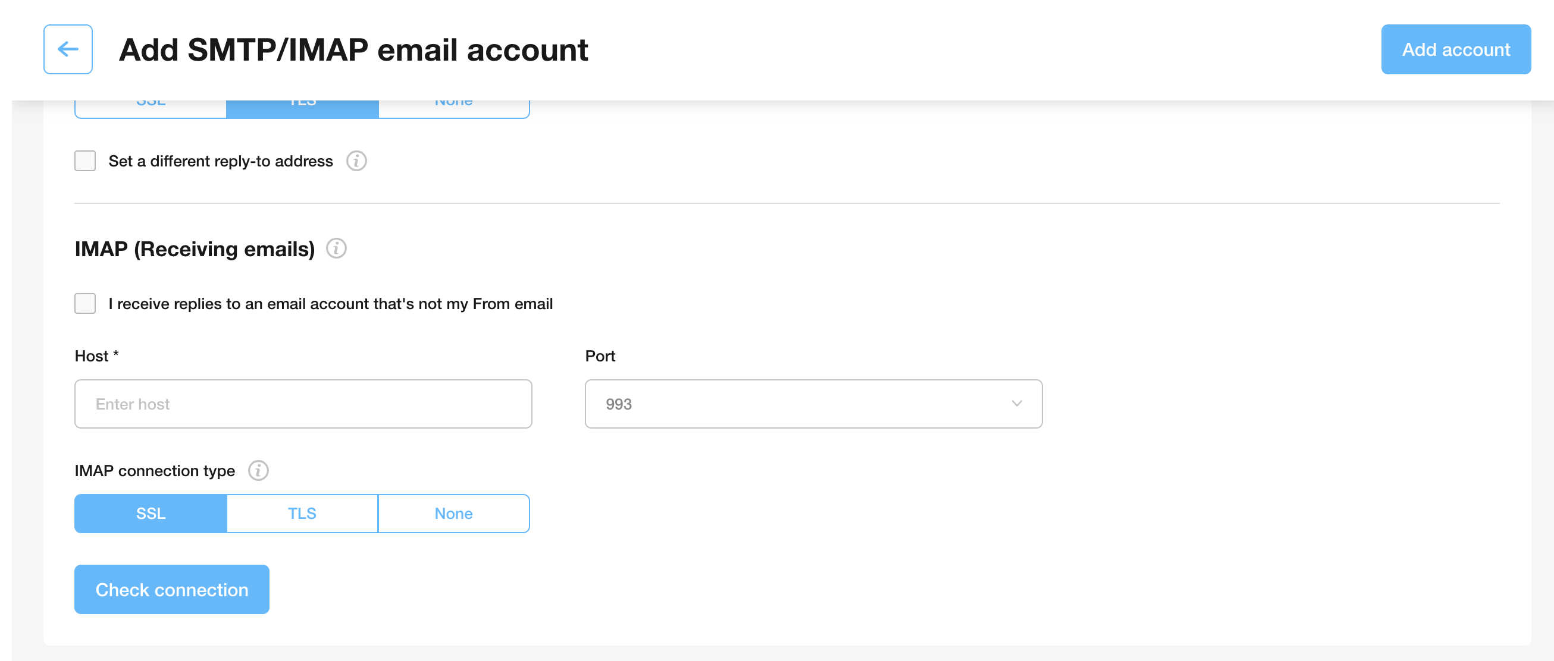Click the Add account button
This screenshot has width=1554, height=661.
point(1456,49)
